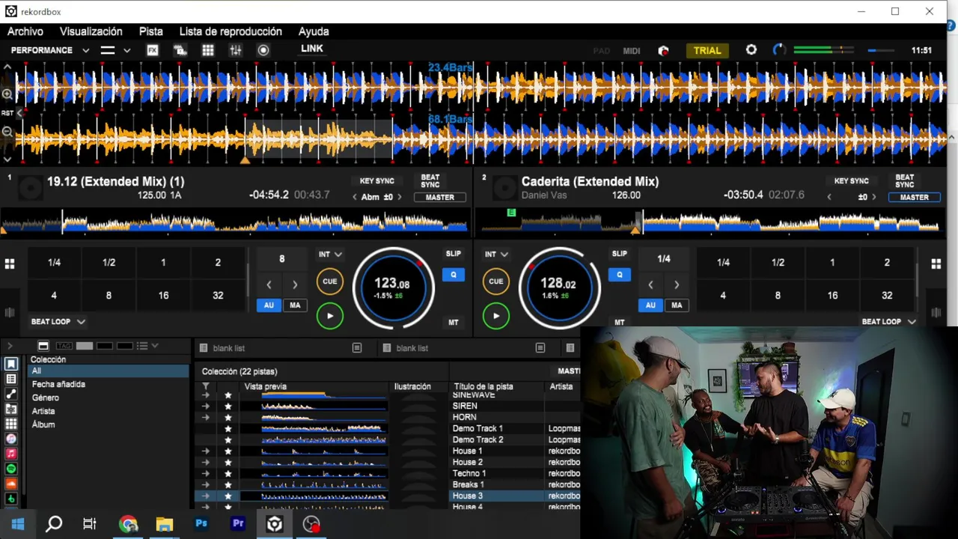The width and height of the screenshot is (958, 539).
Task: Open the Spotify sidebar icon
Action: 11,469
